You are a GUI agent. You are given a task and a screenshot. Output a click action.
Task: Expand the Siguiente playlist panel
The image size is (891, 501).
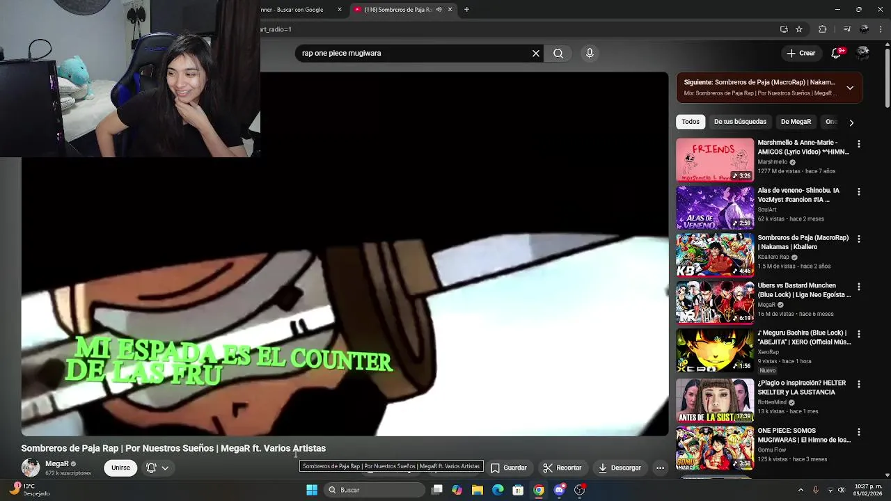point(850,88)
